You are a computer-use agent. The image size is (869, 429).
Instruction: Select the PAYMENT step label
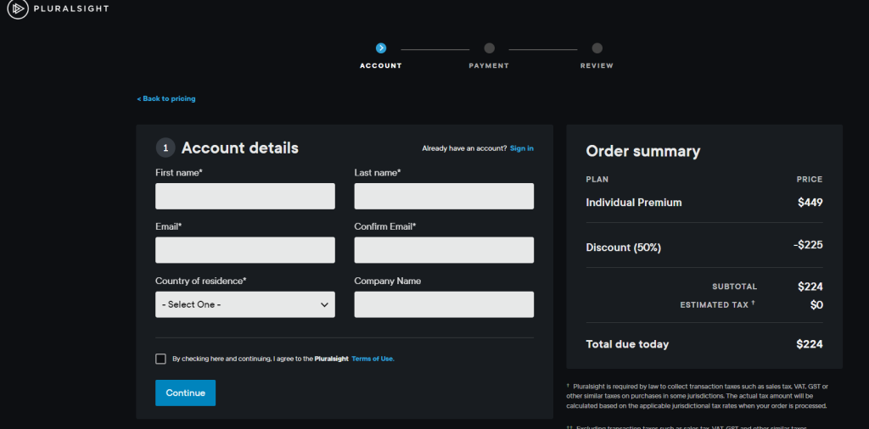click(489, 66)
